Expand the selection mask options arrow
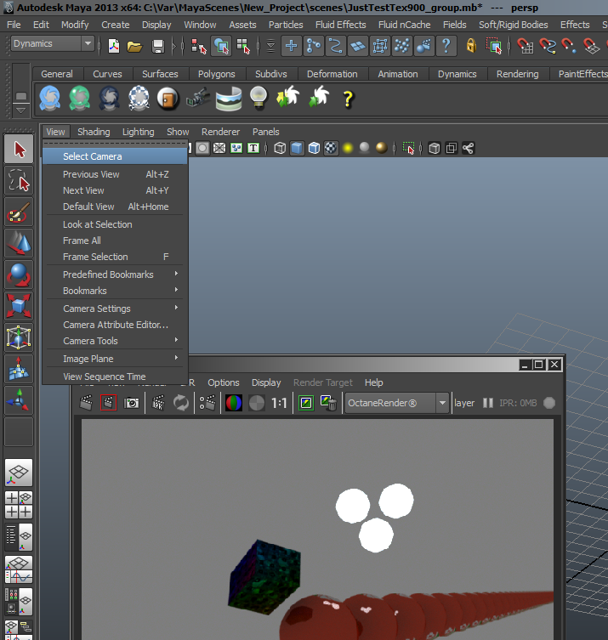The width and height of the screenshot is (608, 640). [x=270, y=46]
